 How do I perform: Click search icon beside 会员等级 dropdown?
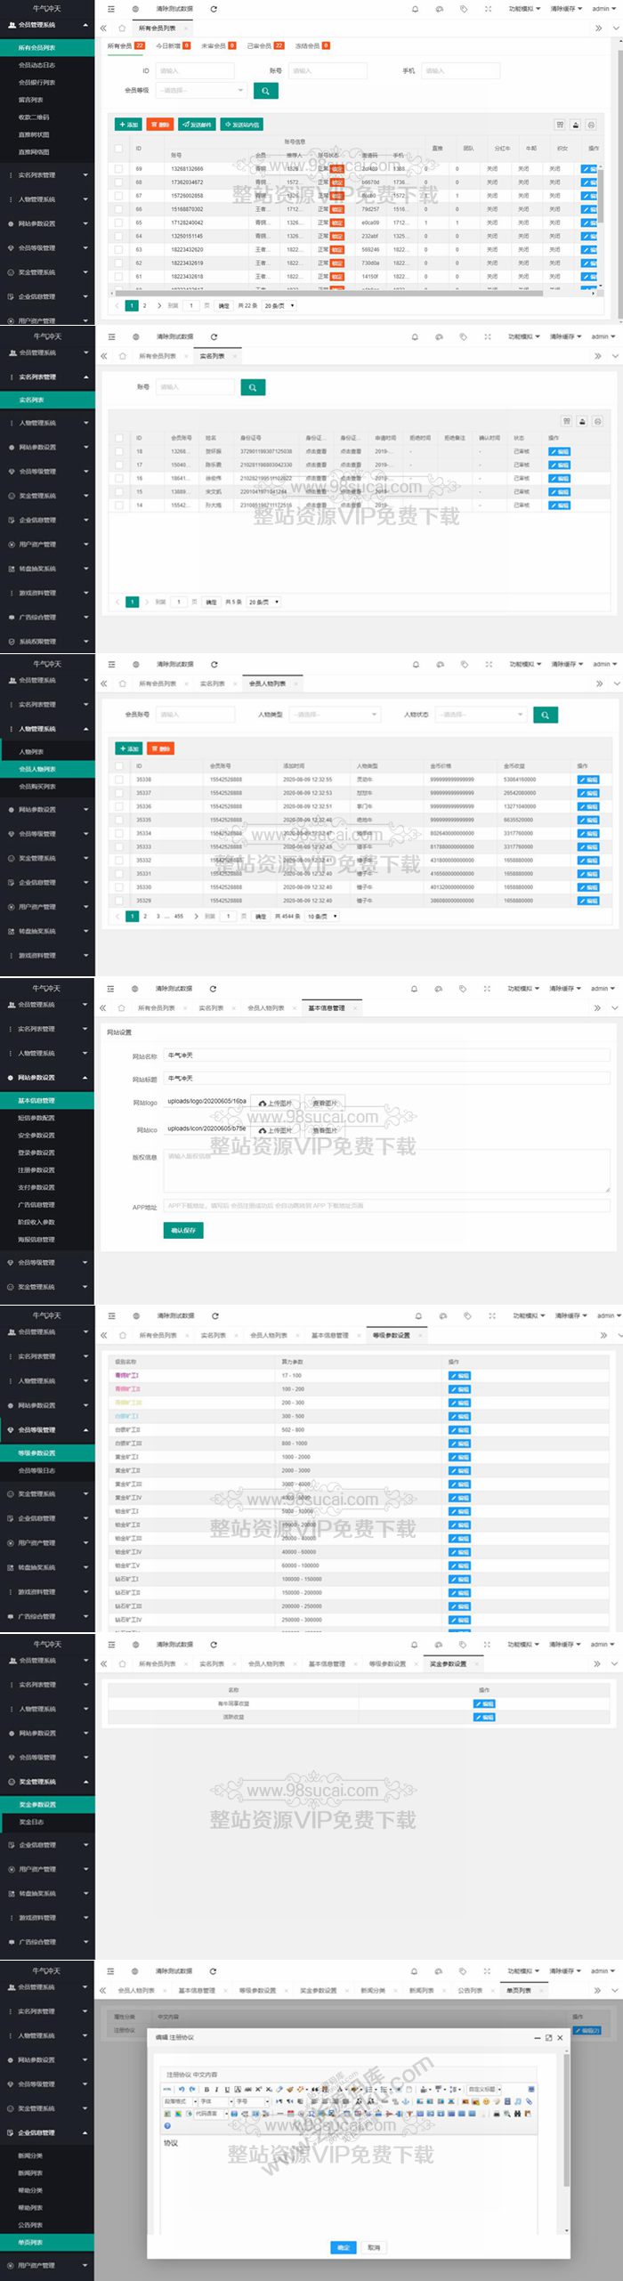pos(265,91)
